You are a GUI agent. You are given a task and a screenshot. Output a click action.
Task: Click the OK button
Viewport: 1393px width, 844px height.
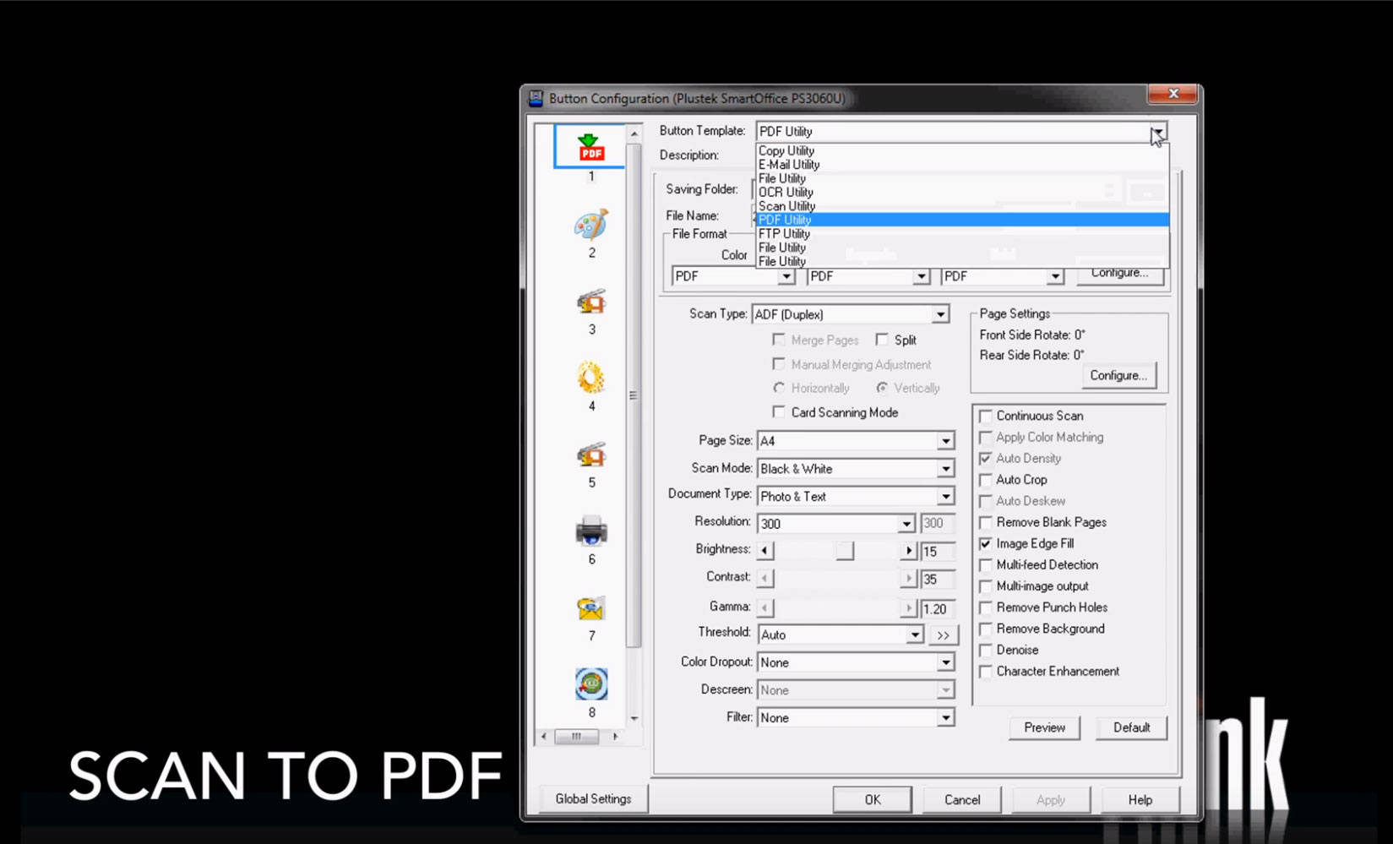[x=872, y=799]
